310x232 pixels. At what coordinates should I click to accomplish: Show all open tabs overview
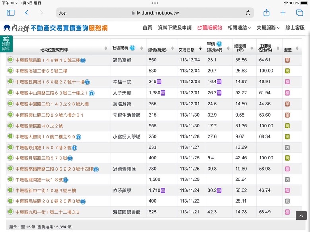(x=300, y=13)
